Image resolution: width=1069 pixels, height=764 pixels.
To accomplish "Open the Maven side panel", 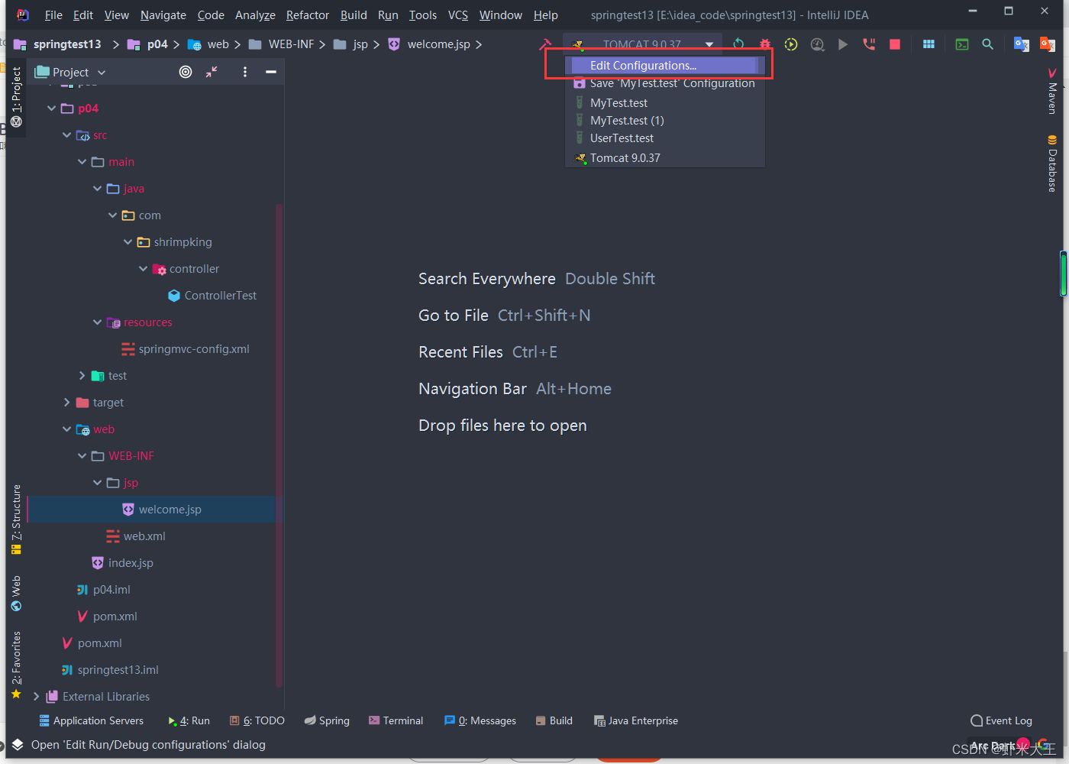I will point(1052,92).
